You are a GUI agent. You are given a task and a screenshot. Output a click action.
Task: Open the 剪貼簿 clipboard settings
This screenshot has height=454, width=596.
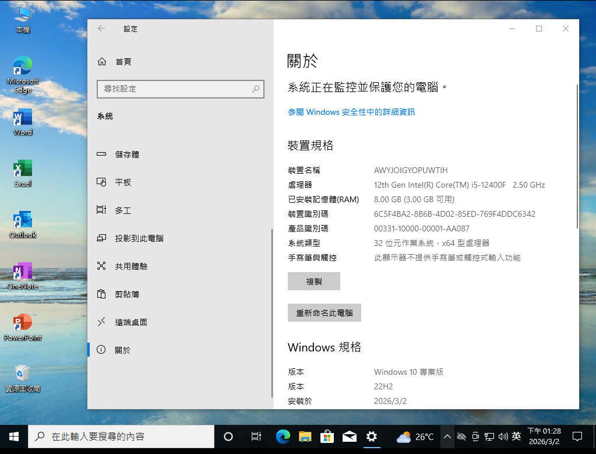[x=179, y=294]
